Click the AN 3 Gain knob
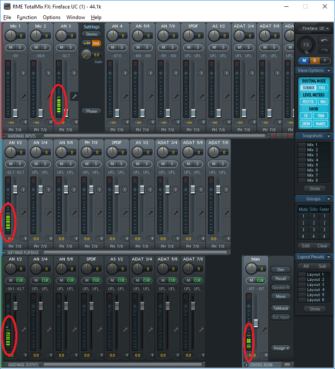Viewport: 335px width, 369px height. [x=86, y=55]
